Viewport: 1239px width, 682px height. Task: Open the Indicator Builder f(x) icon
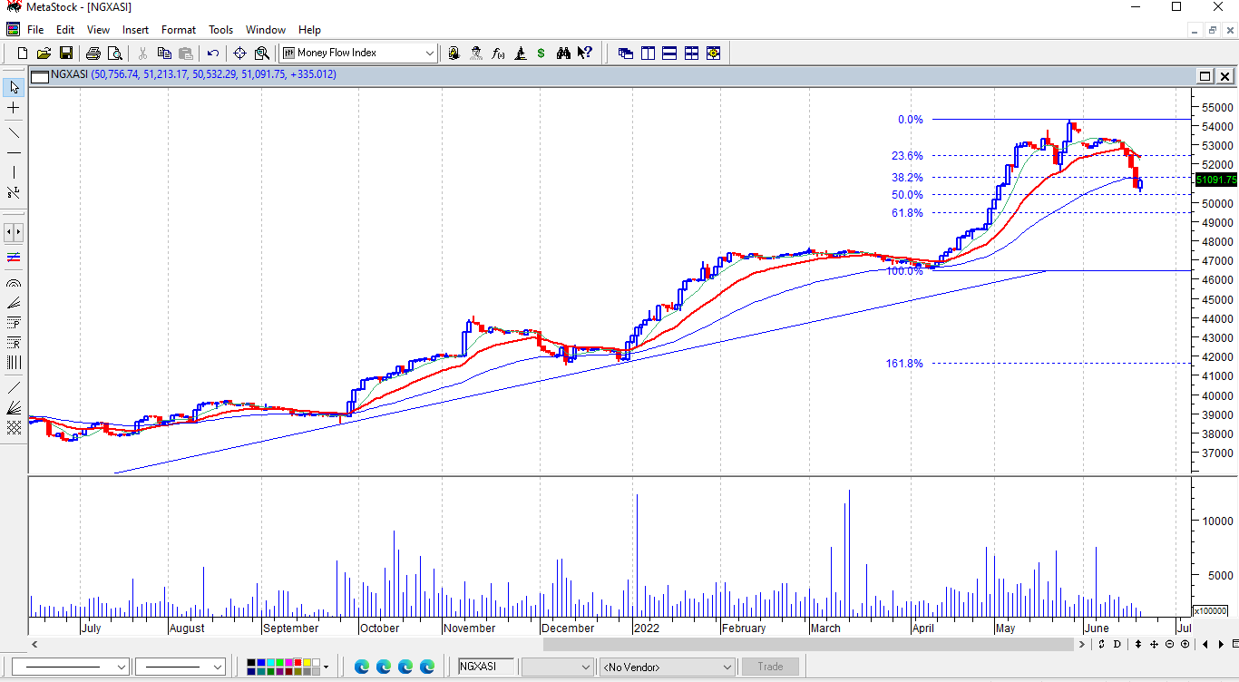[498, 54]
